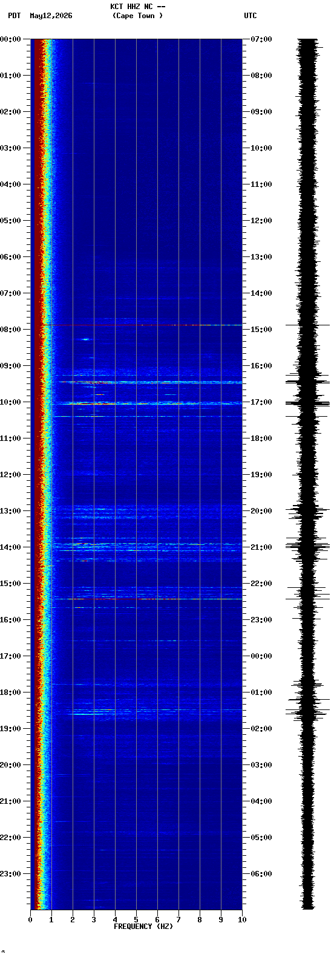Click the 18:00 UTC time label
Screen dimensions: 334x958
(x=261, y=438)
